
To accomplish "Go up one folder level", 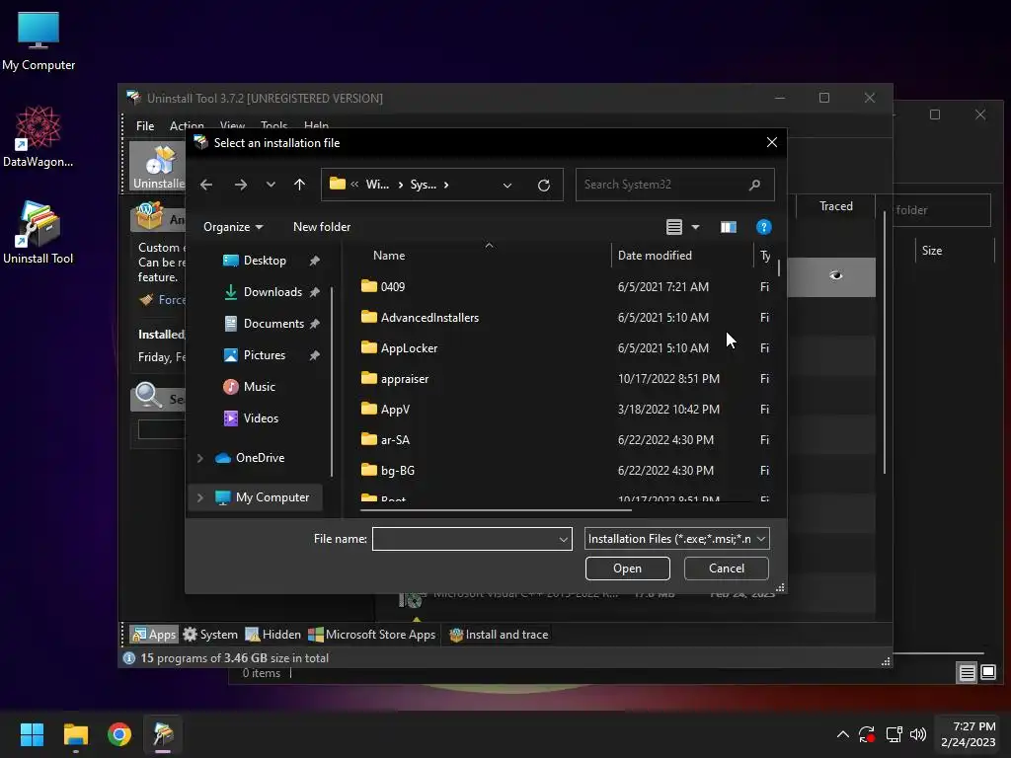I will coord(300,185).
